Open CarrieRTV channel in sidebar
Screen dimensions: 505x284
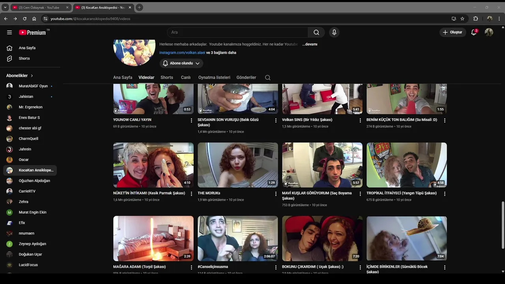pos(30,191)
